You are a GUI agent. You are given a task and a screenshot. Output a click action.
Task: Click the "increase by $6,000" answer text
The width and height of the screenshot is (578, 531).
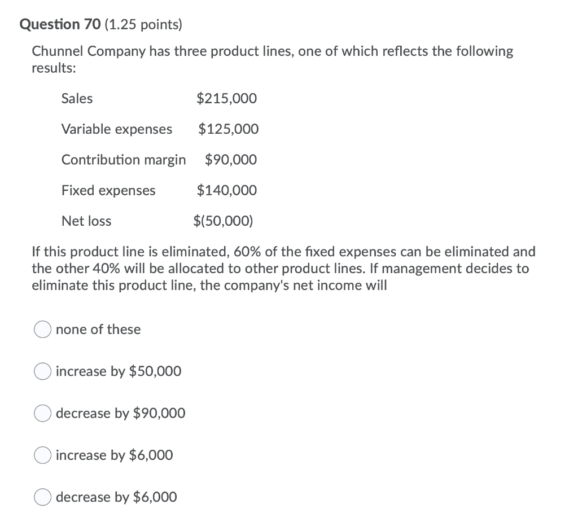click(x=115, y=455)
